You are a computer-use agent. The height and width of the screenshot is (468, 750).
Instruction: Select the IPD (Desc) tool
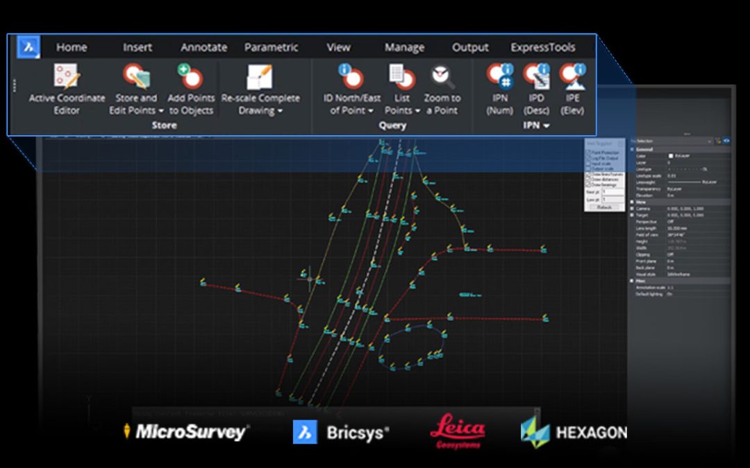(535, 76)
